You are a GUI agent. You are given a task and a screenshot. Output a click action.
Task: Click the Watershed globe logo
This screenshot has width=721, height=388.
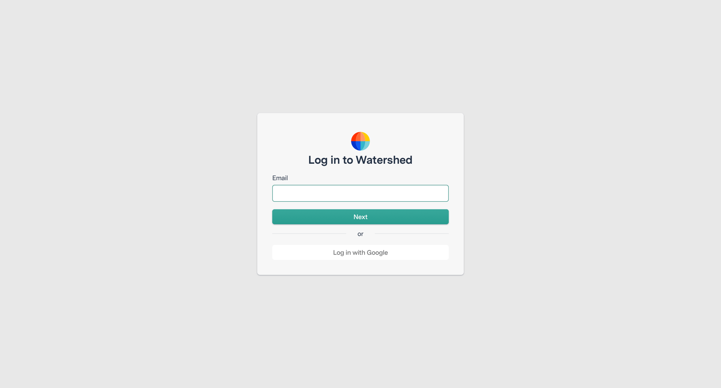pos(360,141)
